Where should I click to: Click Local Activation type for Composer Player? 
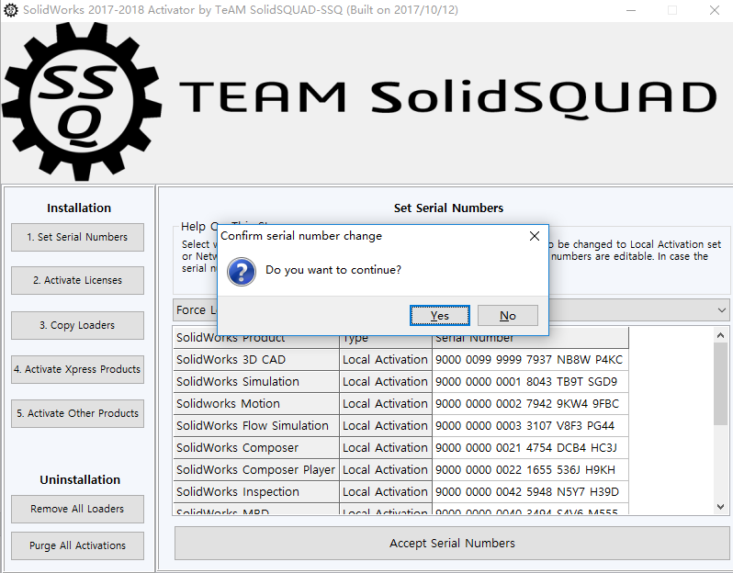pyautogui.click(x=386, y=470)
